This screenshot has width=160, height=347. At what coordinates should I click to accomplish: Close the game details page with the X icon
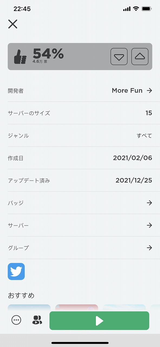tap(13, 24)
